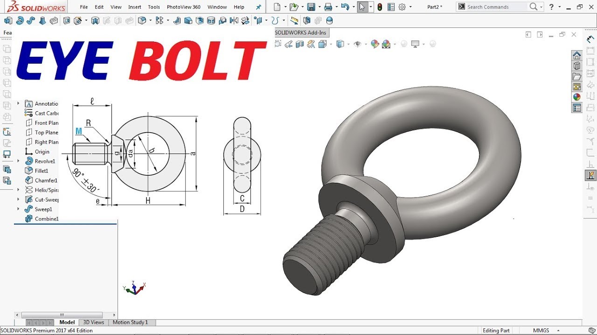
Task: Select the Extruded Boss/Base tool
Action: (8, 20)
